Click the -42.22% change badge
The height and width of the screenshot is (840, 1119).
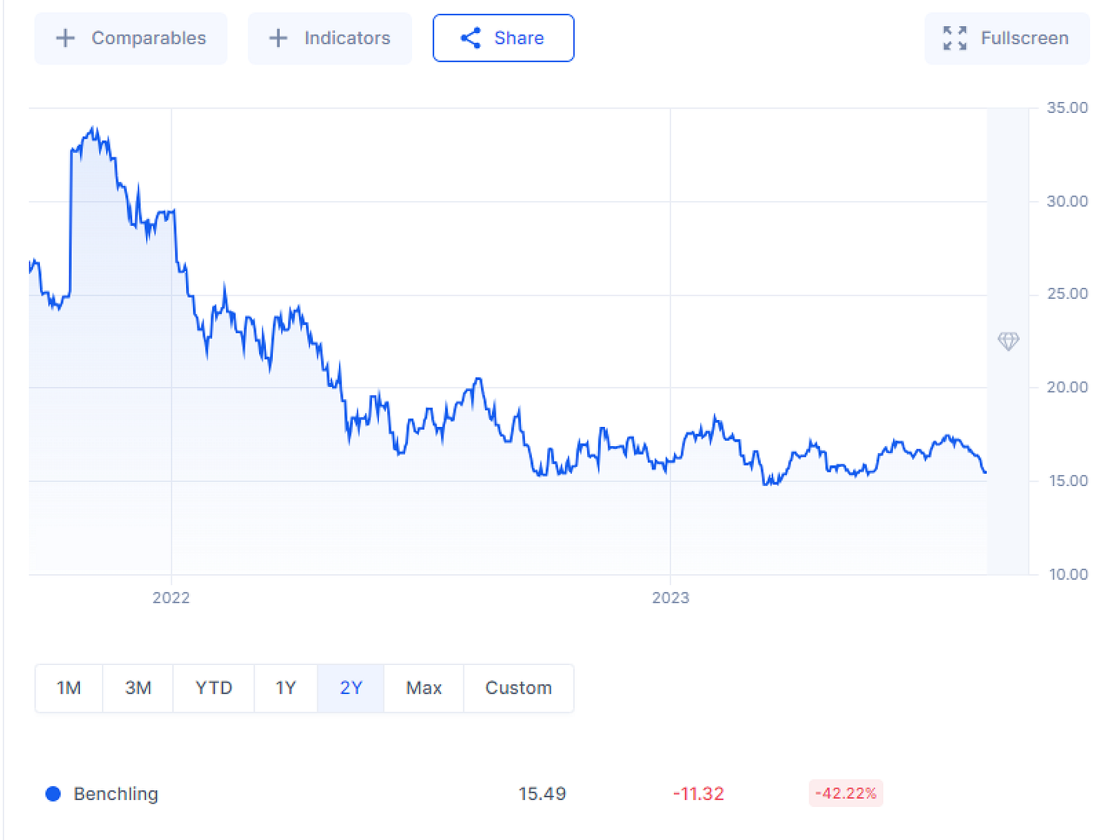845,793
